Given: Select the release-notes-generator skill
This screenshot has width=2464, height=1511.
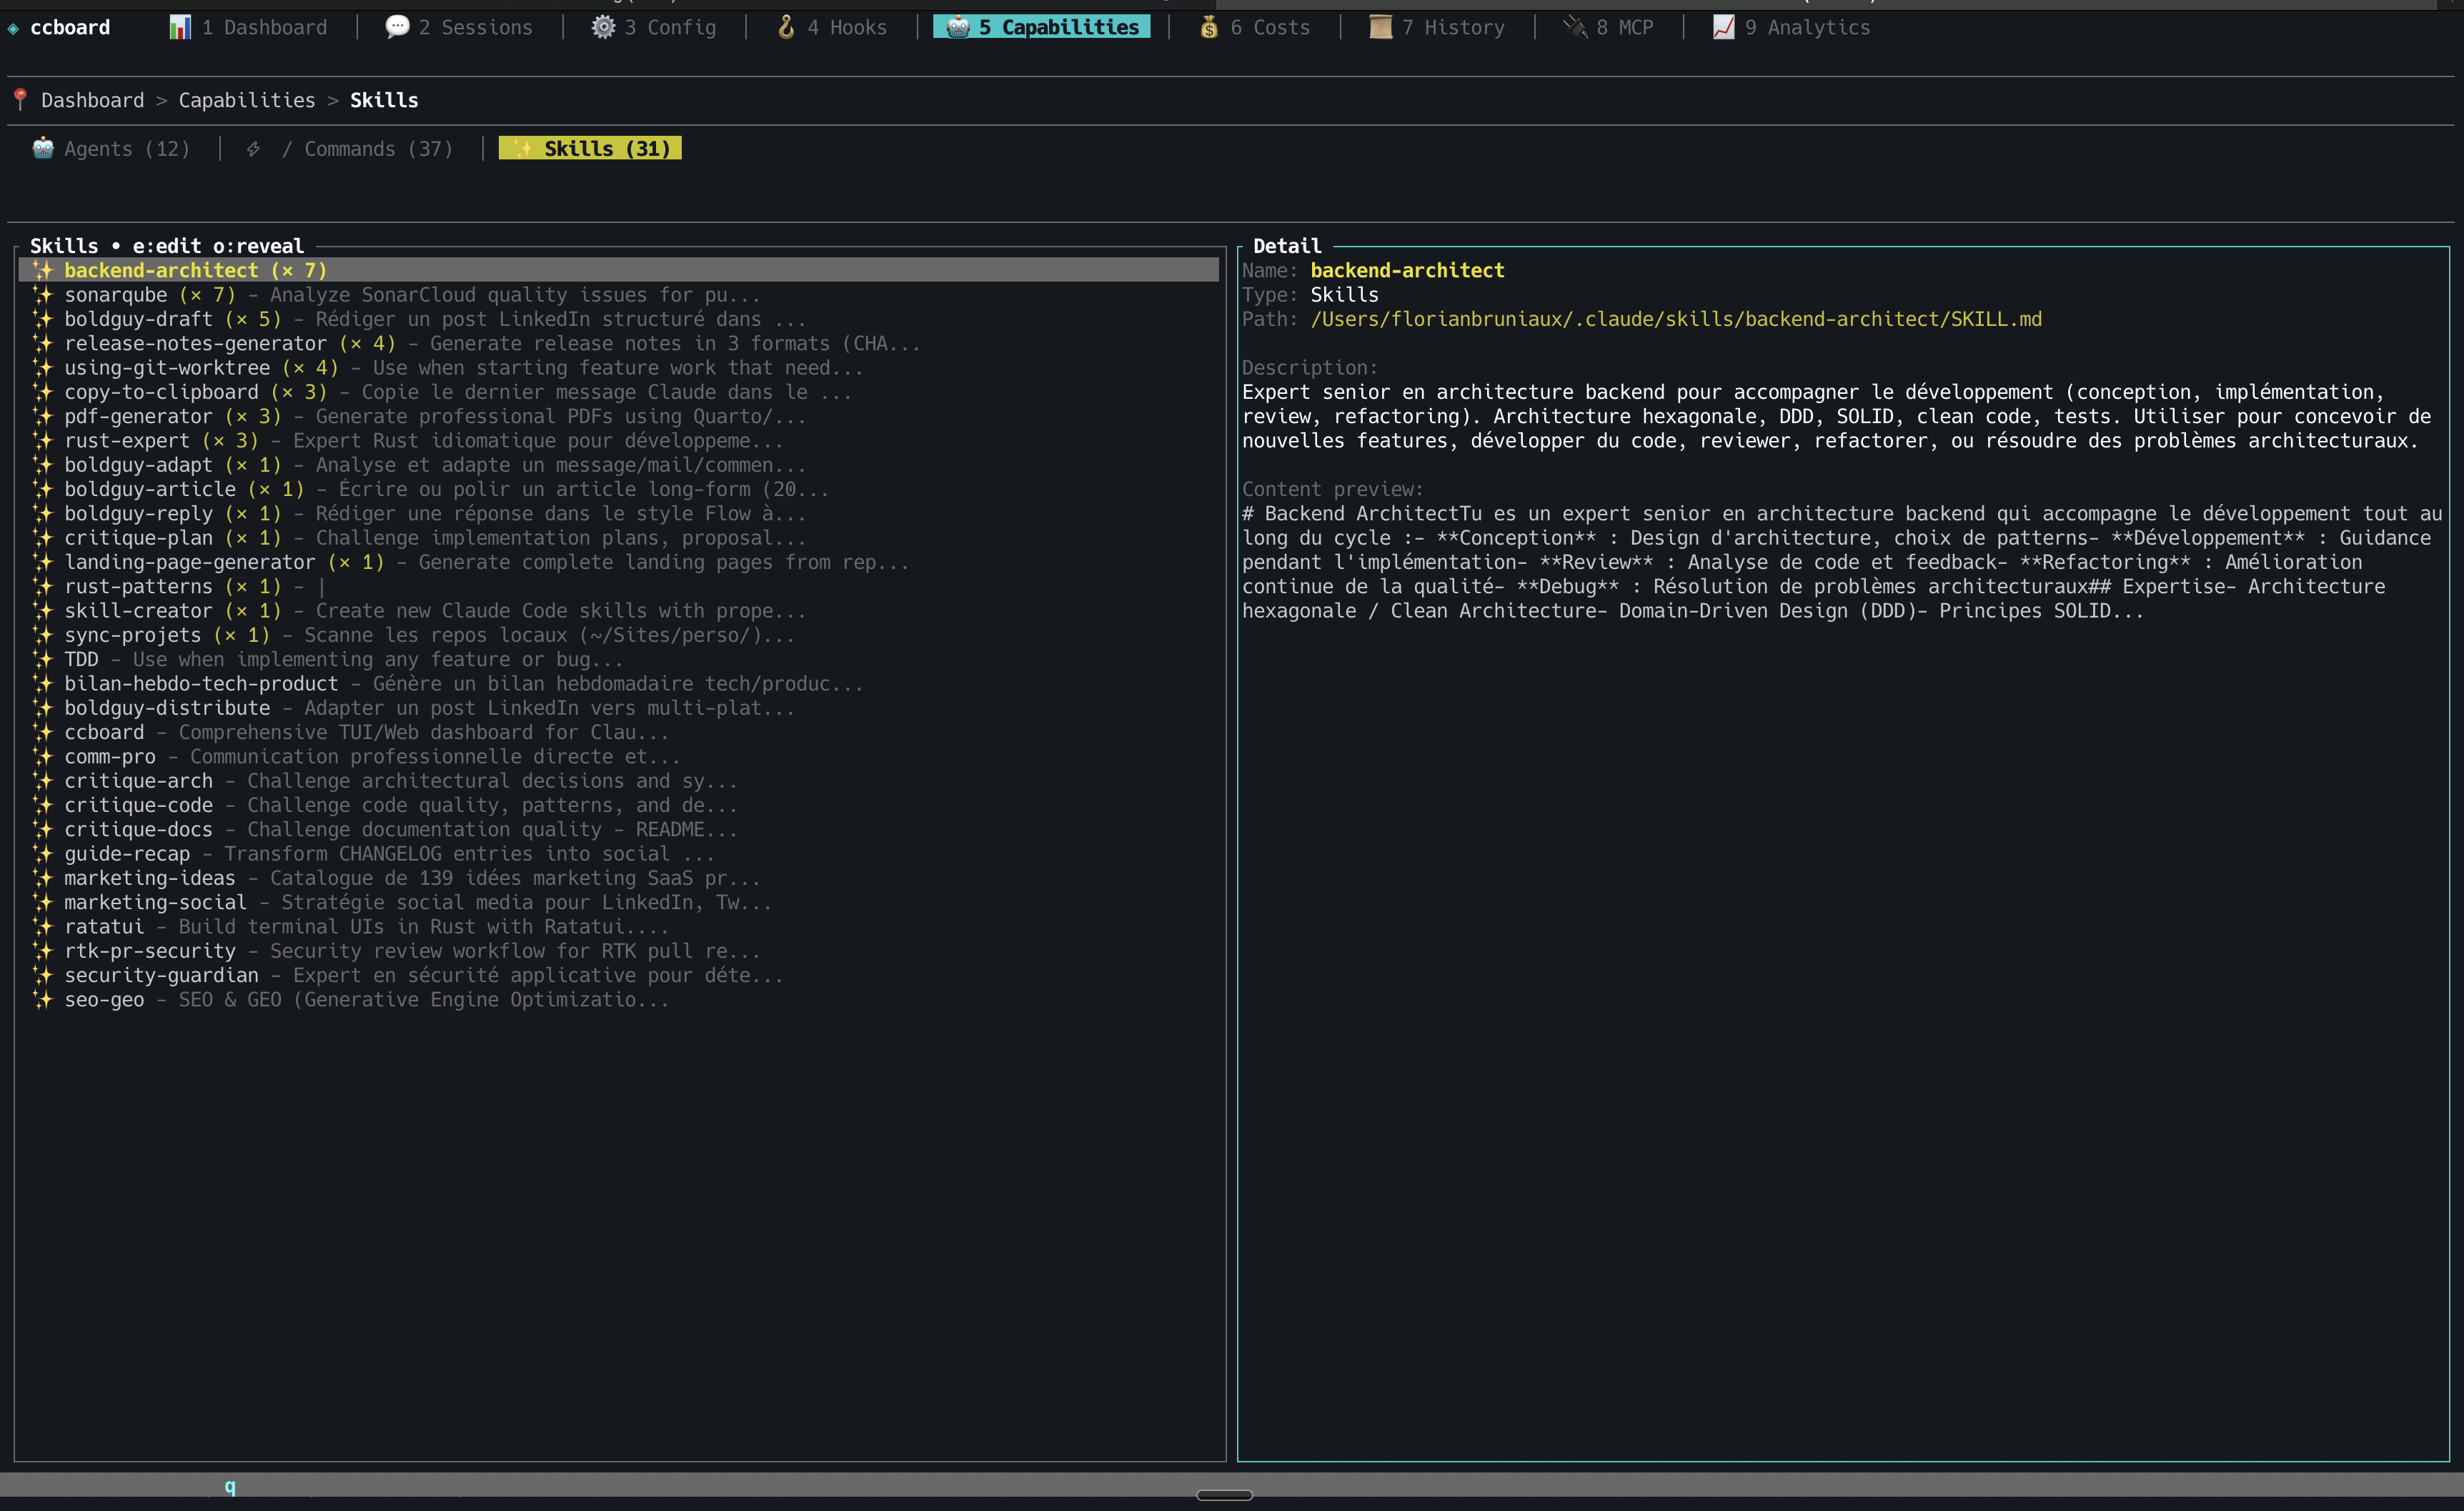Looking at the screenshot, I should tap(195, 343).
